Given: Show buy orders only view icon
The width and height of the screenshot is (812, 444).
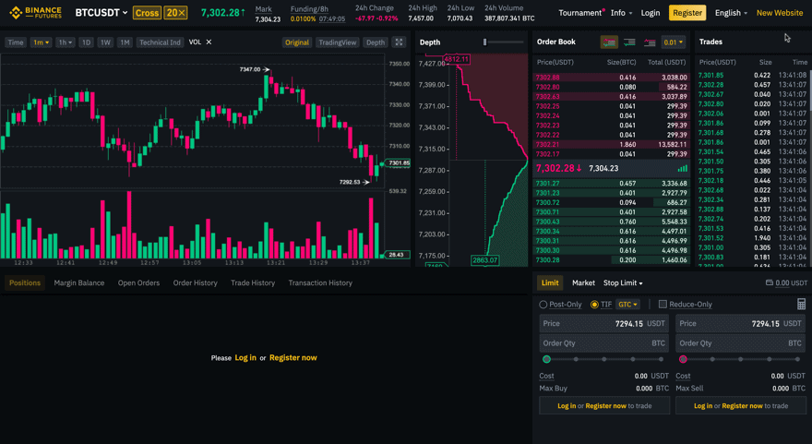Looking at the screenshot, I should point(629,42).
